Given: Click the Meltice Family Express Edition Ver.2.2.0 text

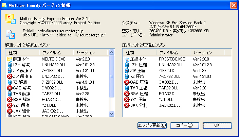Looking at the screenshot, I should pos(55,19).
